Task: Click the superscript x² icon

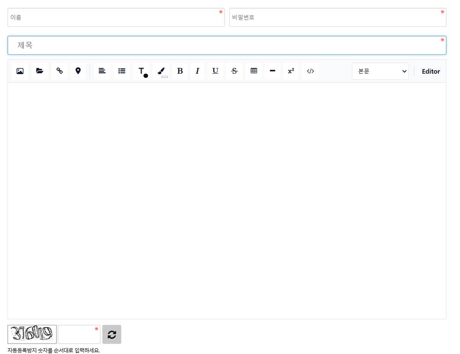Action: (x=291, y=71)
